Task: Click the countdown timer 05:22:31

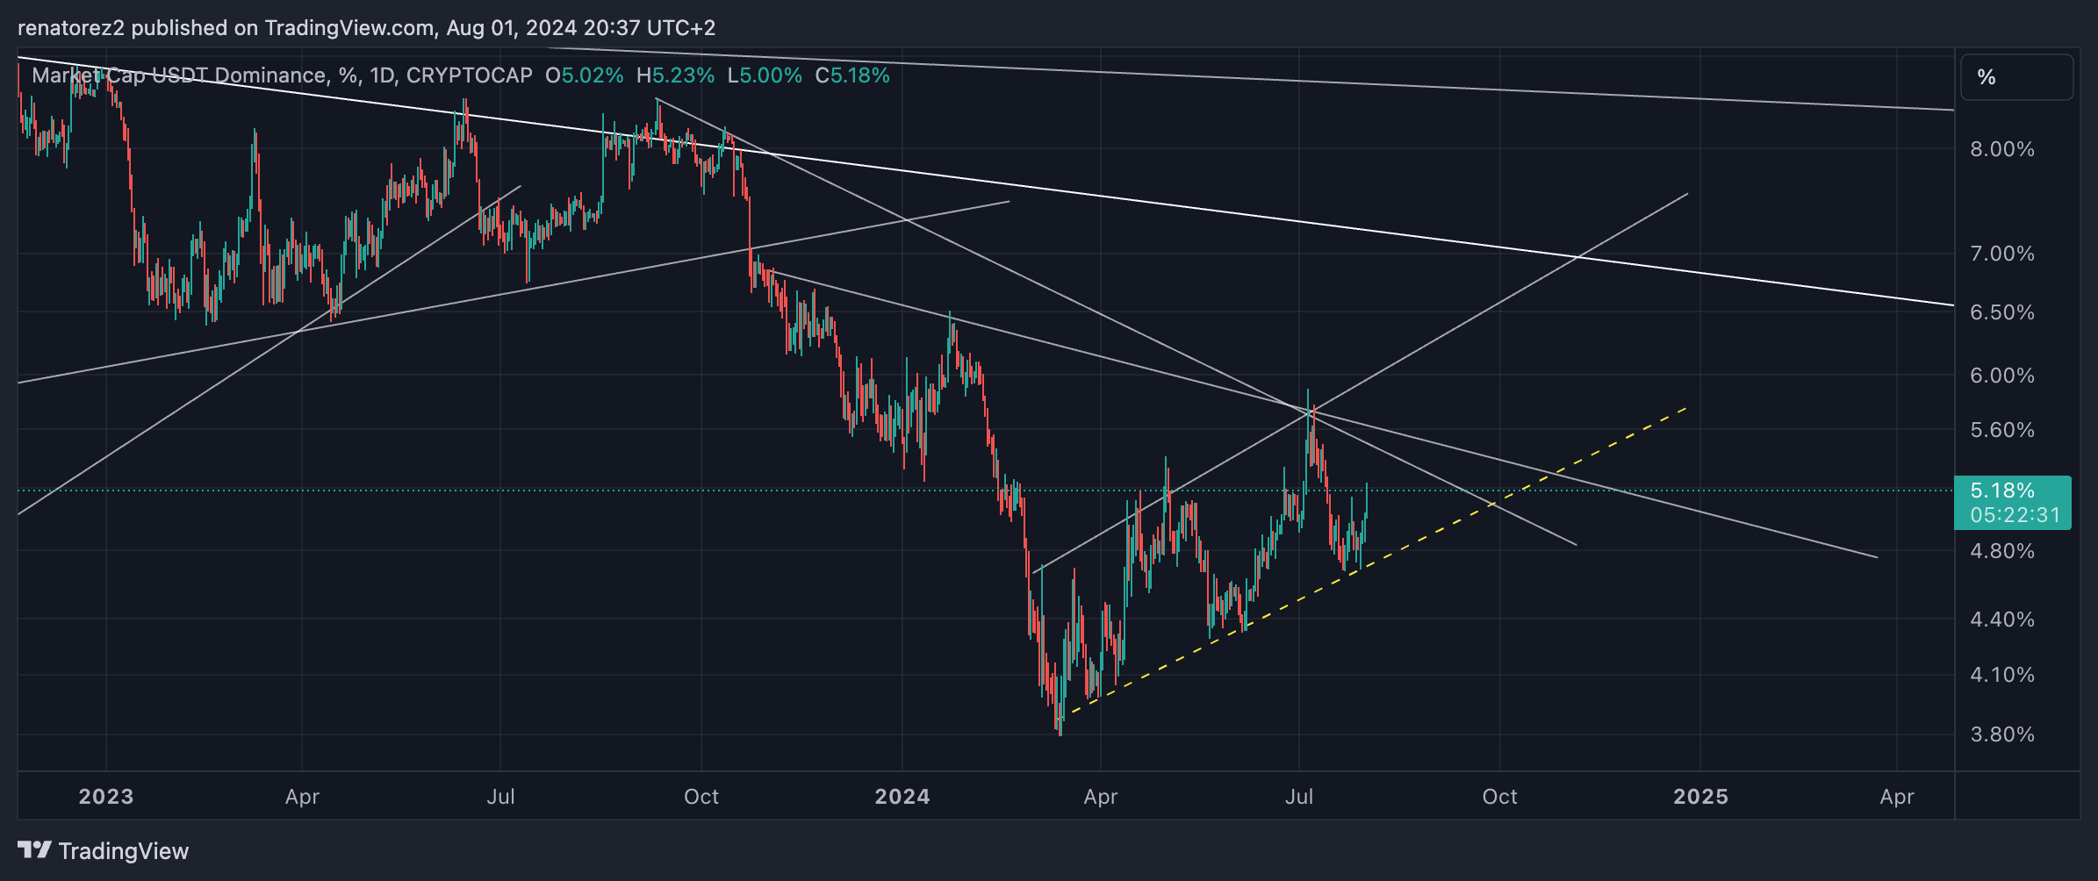Action: pyautogui.click(x=2015, y=515)
